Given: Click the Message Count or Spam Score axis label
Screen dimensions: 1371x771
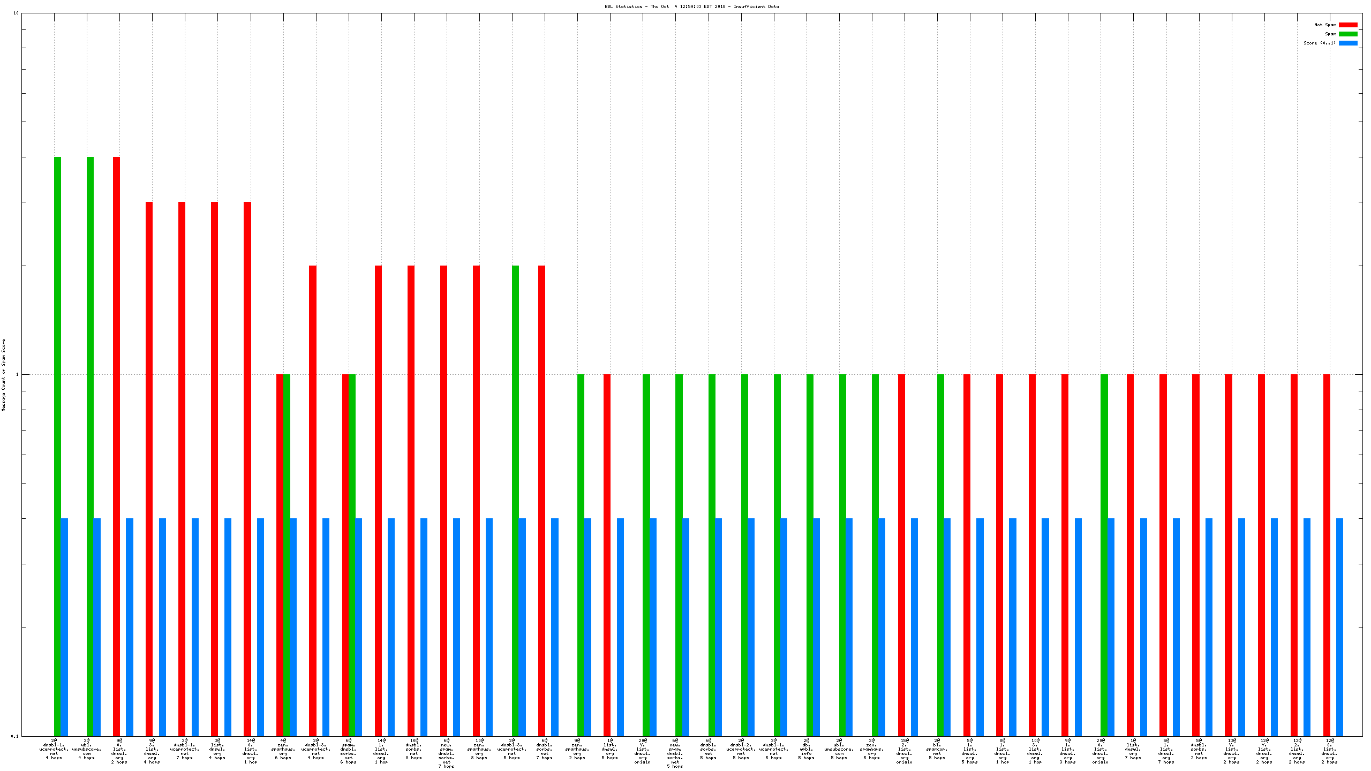Looking at the screenshot, I should tap(3, 375).
